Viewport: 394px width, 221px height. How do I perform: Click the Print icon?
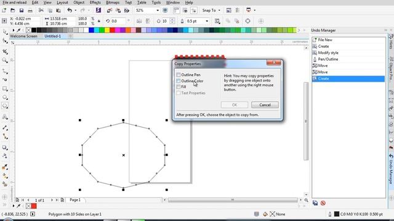click(30, 10)
